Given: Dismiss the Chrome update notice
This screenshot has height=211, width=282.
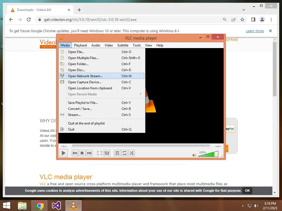Looking at the screenshot, I should coord(270,31).
